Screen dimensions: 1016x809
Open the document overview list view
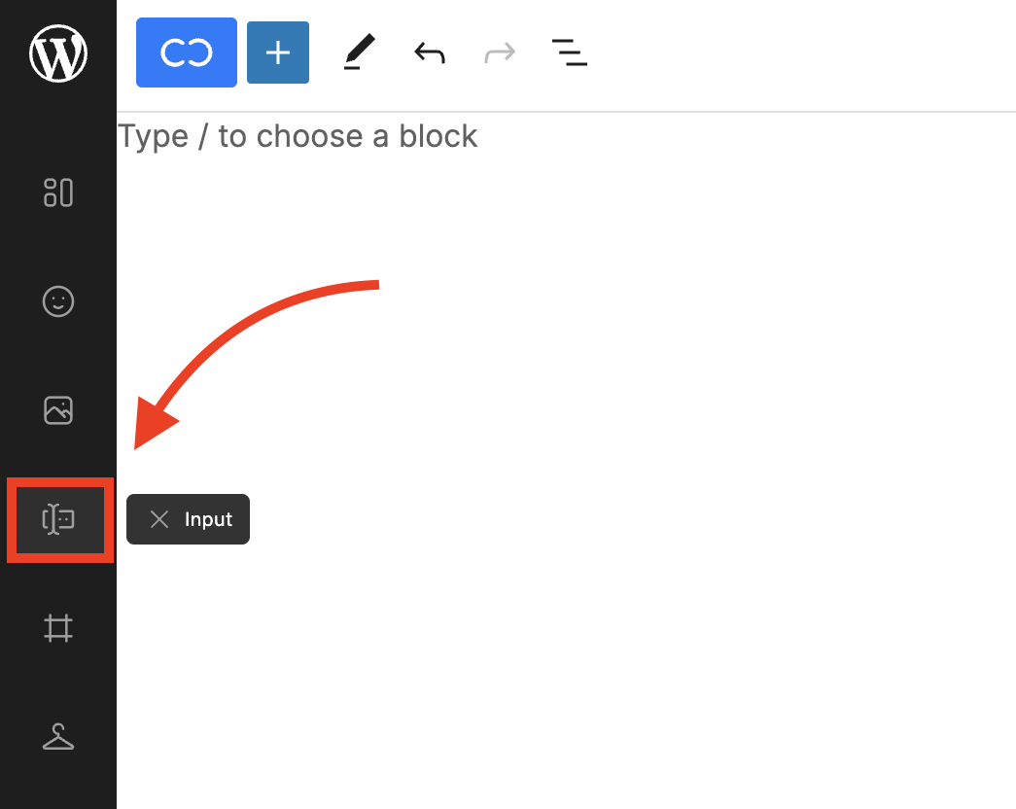tap(569, 53)
